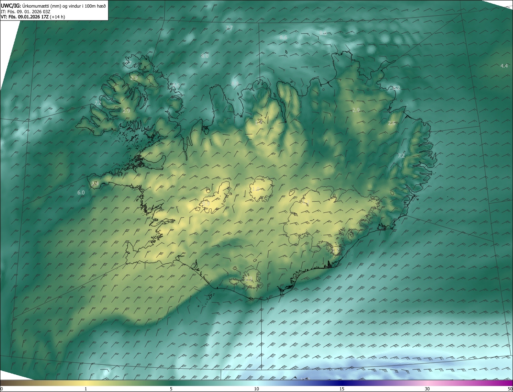
Task: Click the '0.9' value on the central glacier
Action: 206,204
